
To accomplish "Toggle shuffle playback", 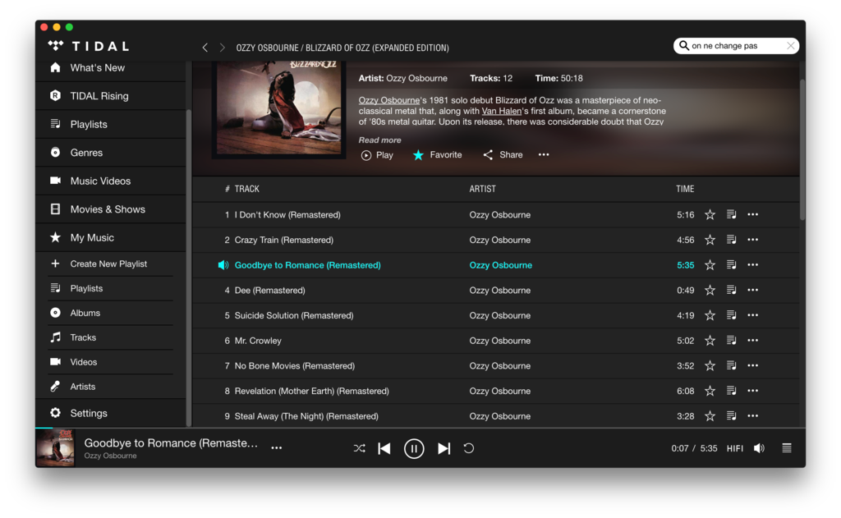I will pos(360,448).
